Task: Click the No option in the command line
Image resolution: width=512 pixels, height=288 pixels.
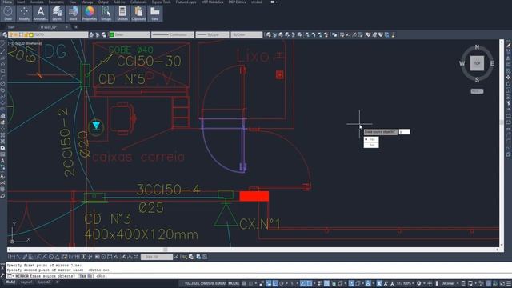Action: pyautogui.click(x=90, y=276)
